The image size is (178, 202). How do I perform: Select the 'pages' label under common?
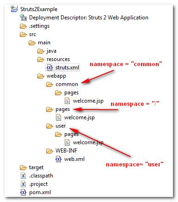pyautogui.click(x=72, y=93)
